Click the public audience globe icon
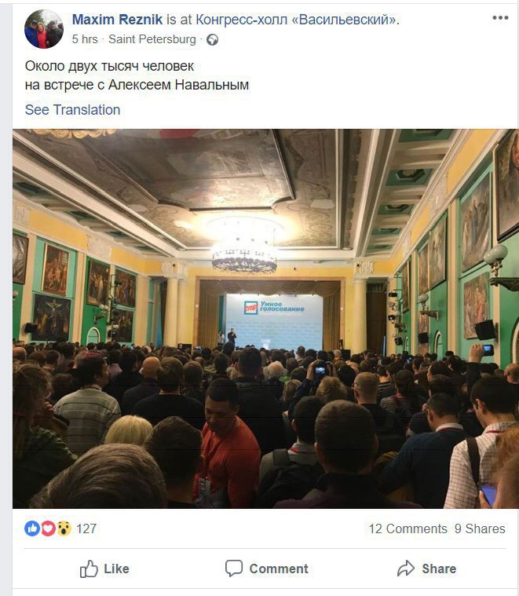519x596 pixels. pyautogui.click(x=212, y=39)
